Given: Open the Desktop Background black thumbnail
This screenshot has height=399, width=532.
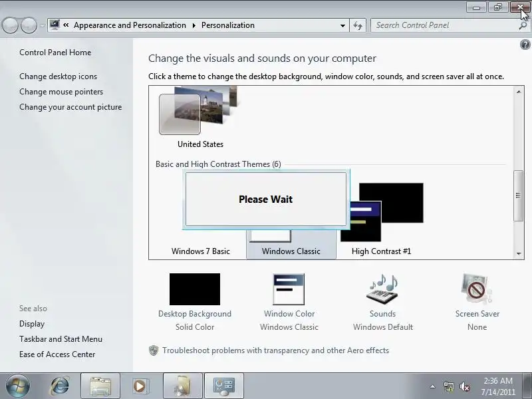Looking at the screenshot, I should pos(195,289).
